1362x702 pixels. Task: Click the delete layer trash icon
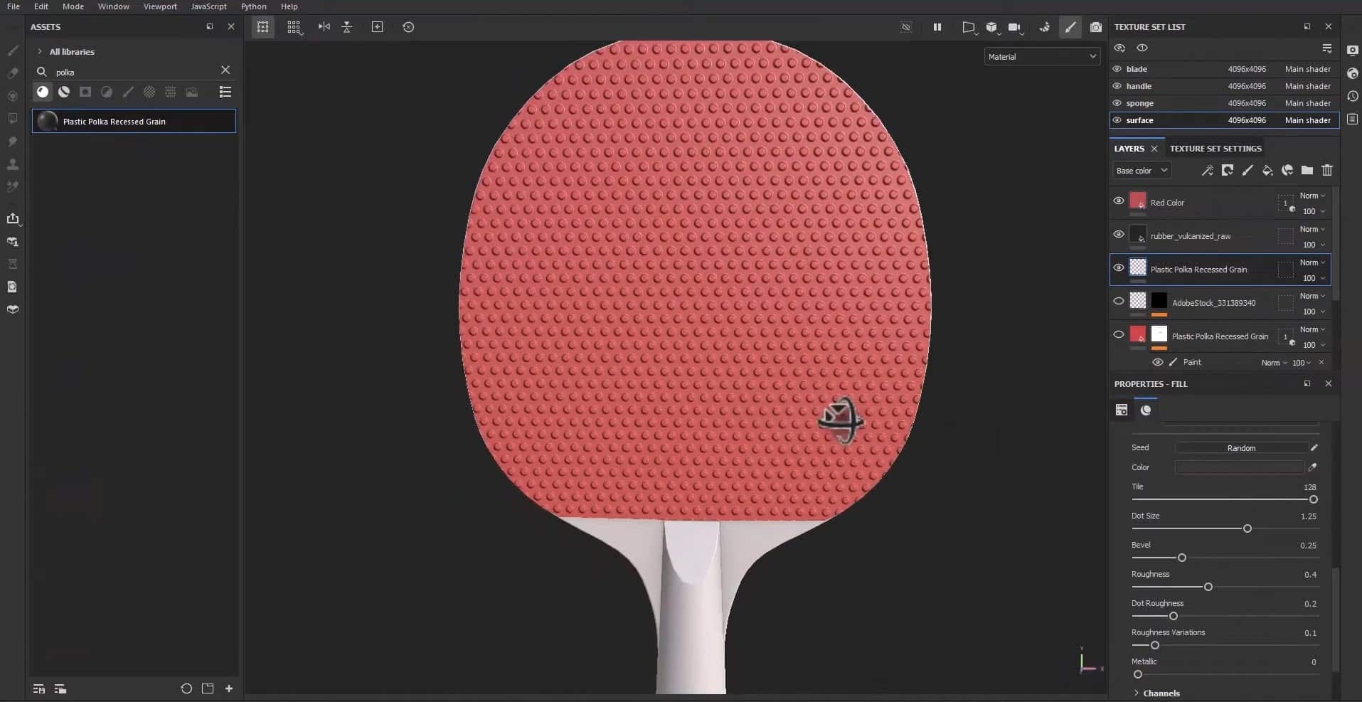1326,171
